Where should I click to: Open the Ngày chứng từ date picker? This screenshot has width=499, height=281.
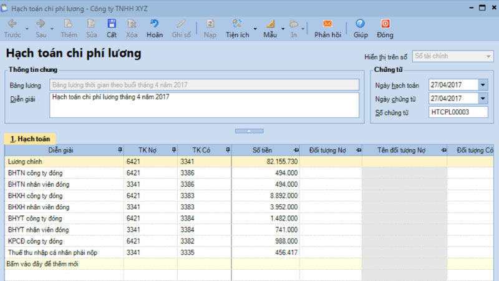(x=483, y=99)
